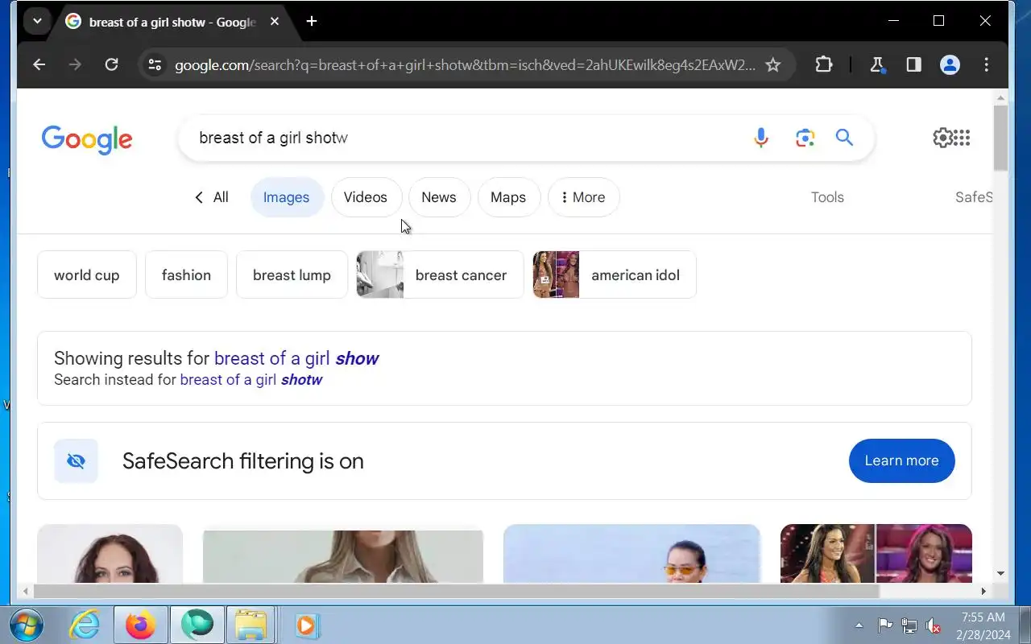
Task: Click the browser back arrow
Action: [39, 65]
